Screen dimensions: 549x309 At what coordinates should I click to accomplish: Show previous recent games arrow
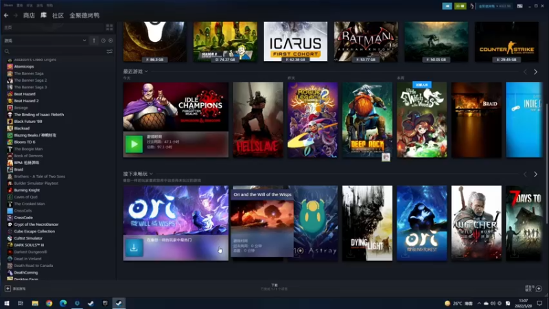pyautogui.click(x=525, y=72)
